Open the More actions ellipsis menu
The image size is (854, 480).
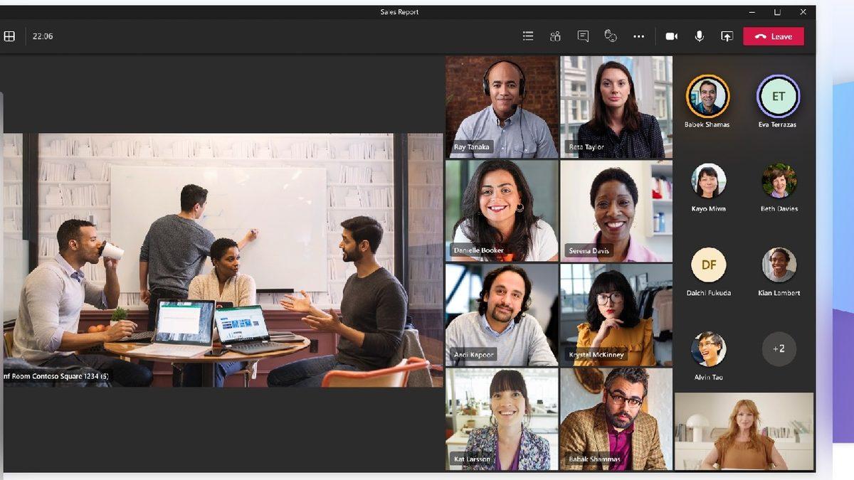(638, 36)
